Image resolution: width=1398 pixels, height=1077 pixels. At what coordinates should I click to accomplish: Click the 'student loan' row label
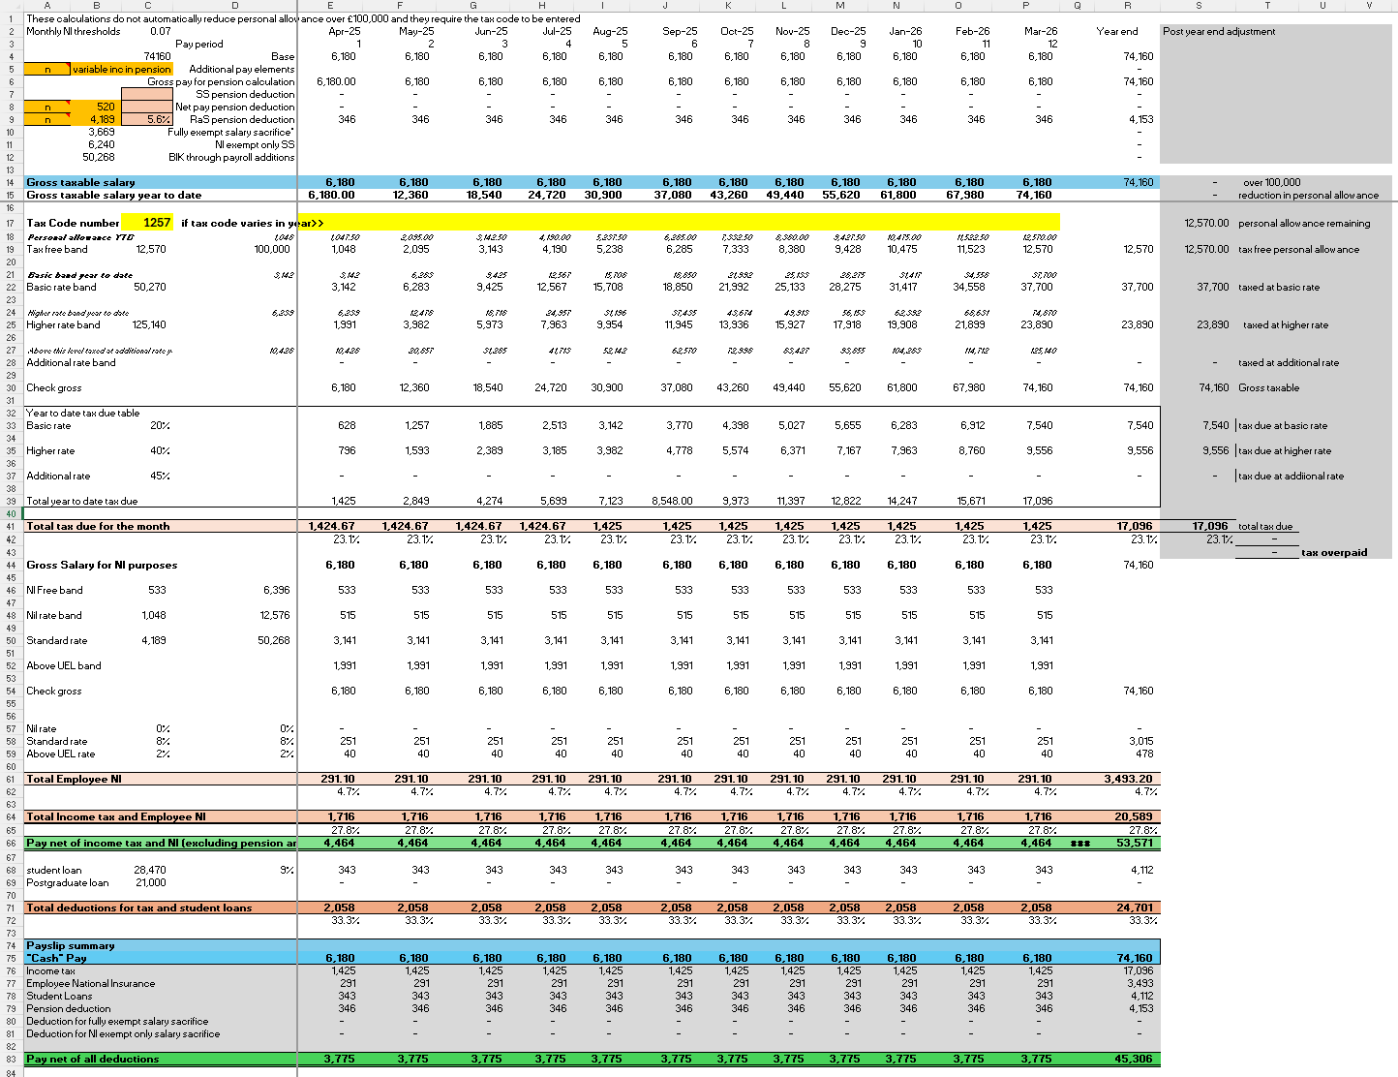53,870
